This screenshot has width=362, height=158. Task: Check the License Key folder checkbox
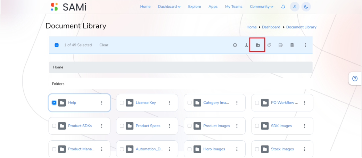[x=122, y=103]
